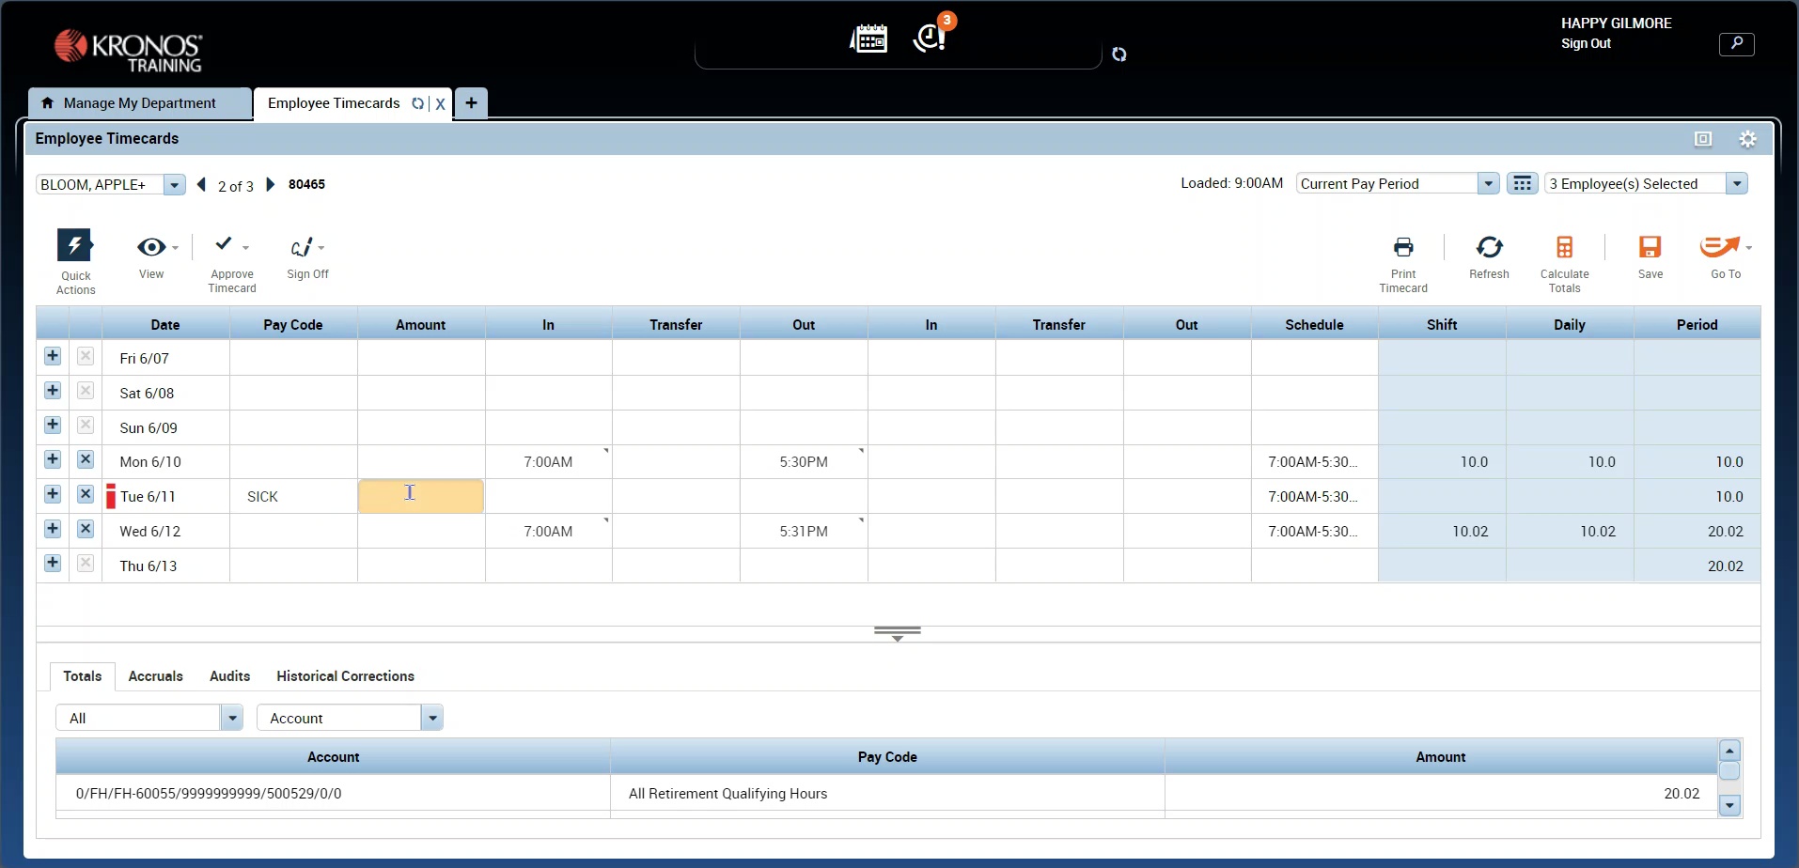The height and width of the screenshot is (868, 1799).
Task: Open the Quick Actions lightning icon
Action: coord(74,246)
